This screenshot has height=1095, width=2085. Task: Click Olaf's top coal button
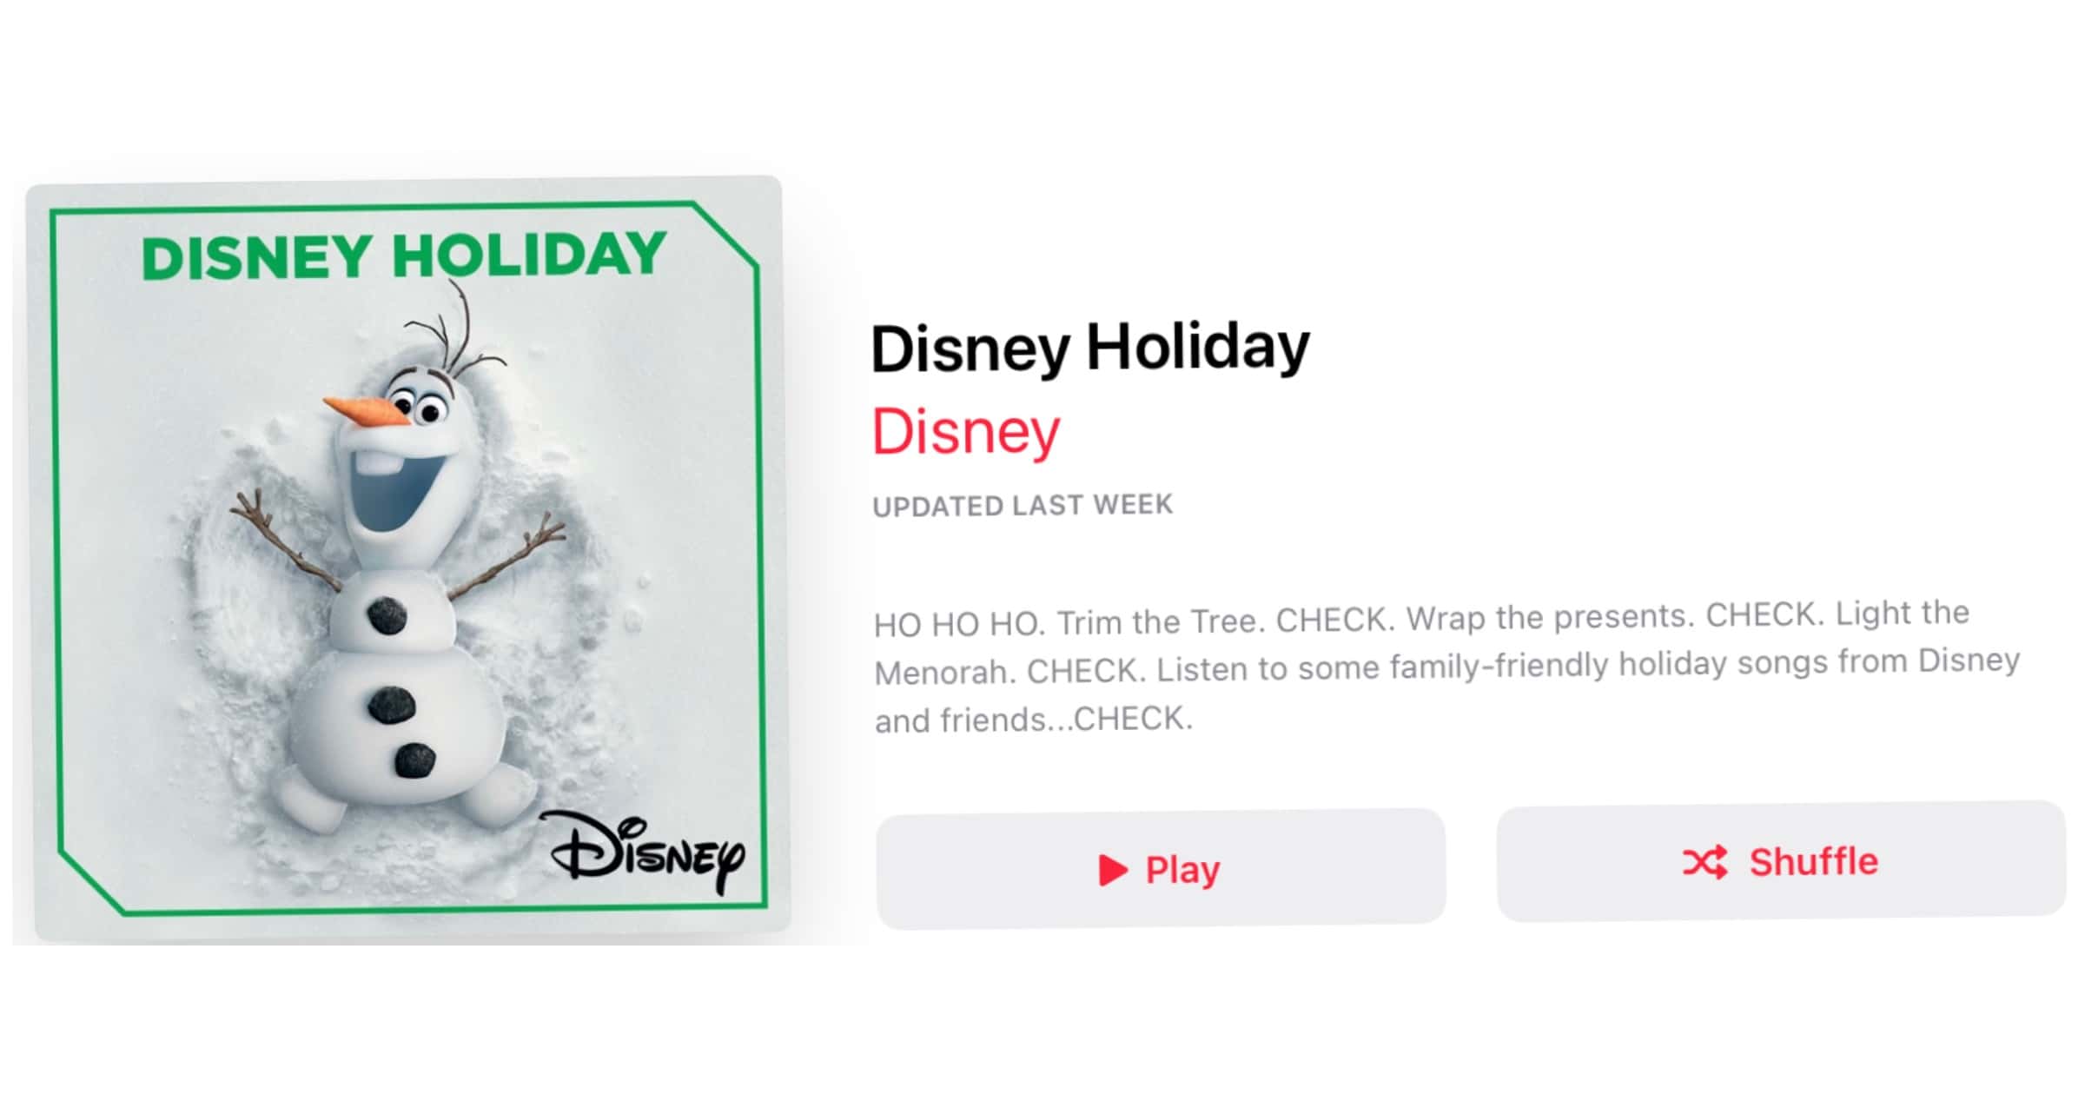387,616
